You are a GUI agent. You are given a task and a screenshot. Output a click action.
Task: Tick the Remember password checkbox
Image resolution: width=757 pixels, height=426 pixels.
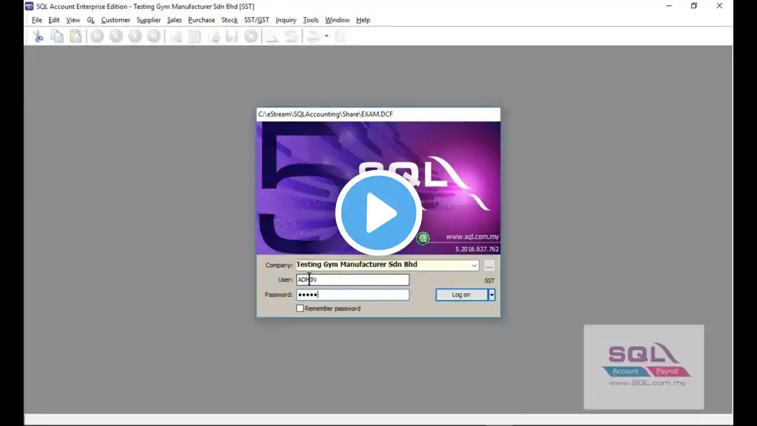pos(300,308)
